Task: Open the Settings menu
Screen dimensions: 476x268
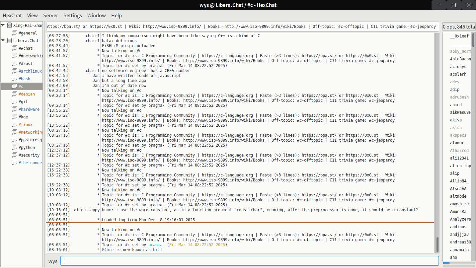Action: pos(73,16)
